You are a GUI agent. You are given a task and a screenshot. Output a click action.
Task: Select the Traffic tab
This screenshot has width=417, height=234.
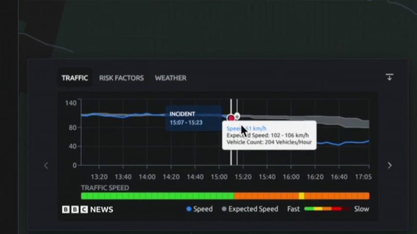(x=75, y=78)
